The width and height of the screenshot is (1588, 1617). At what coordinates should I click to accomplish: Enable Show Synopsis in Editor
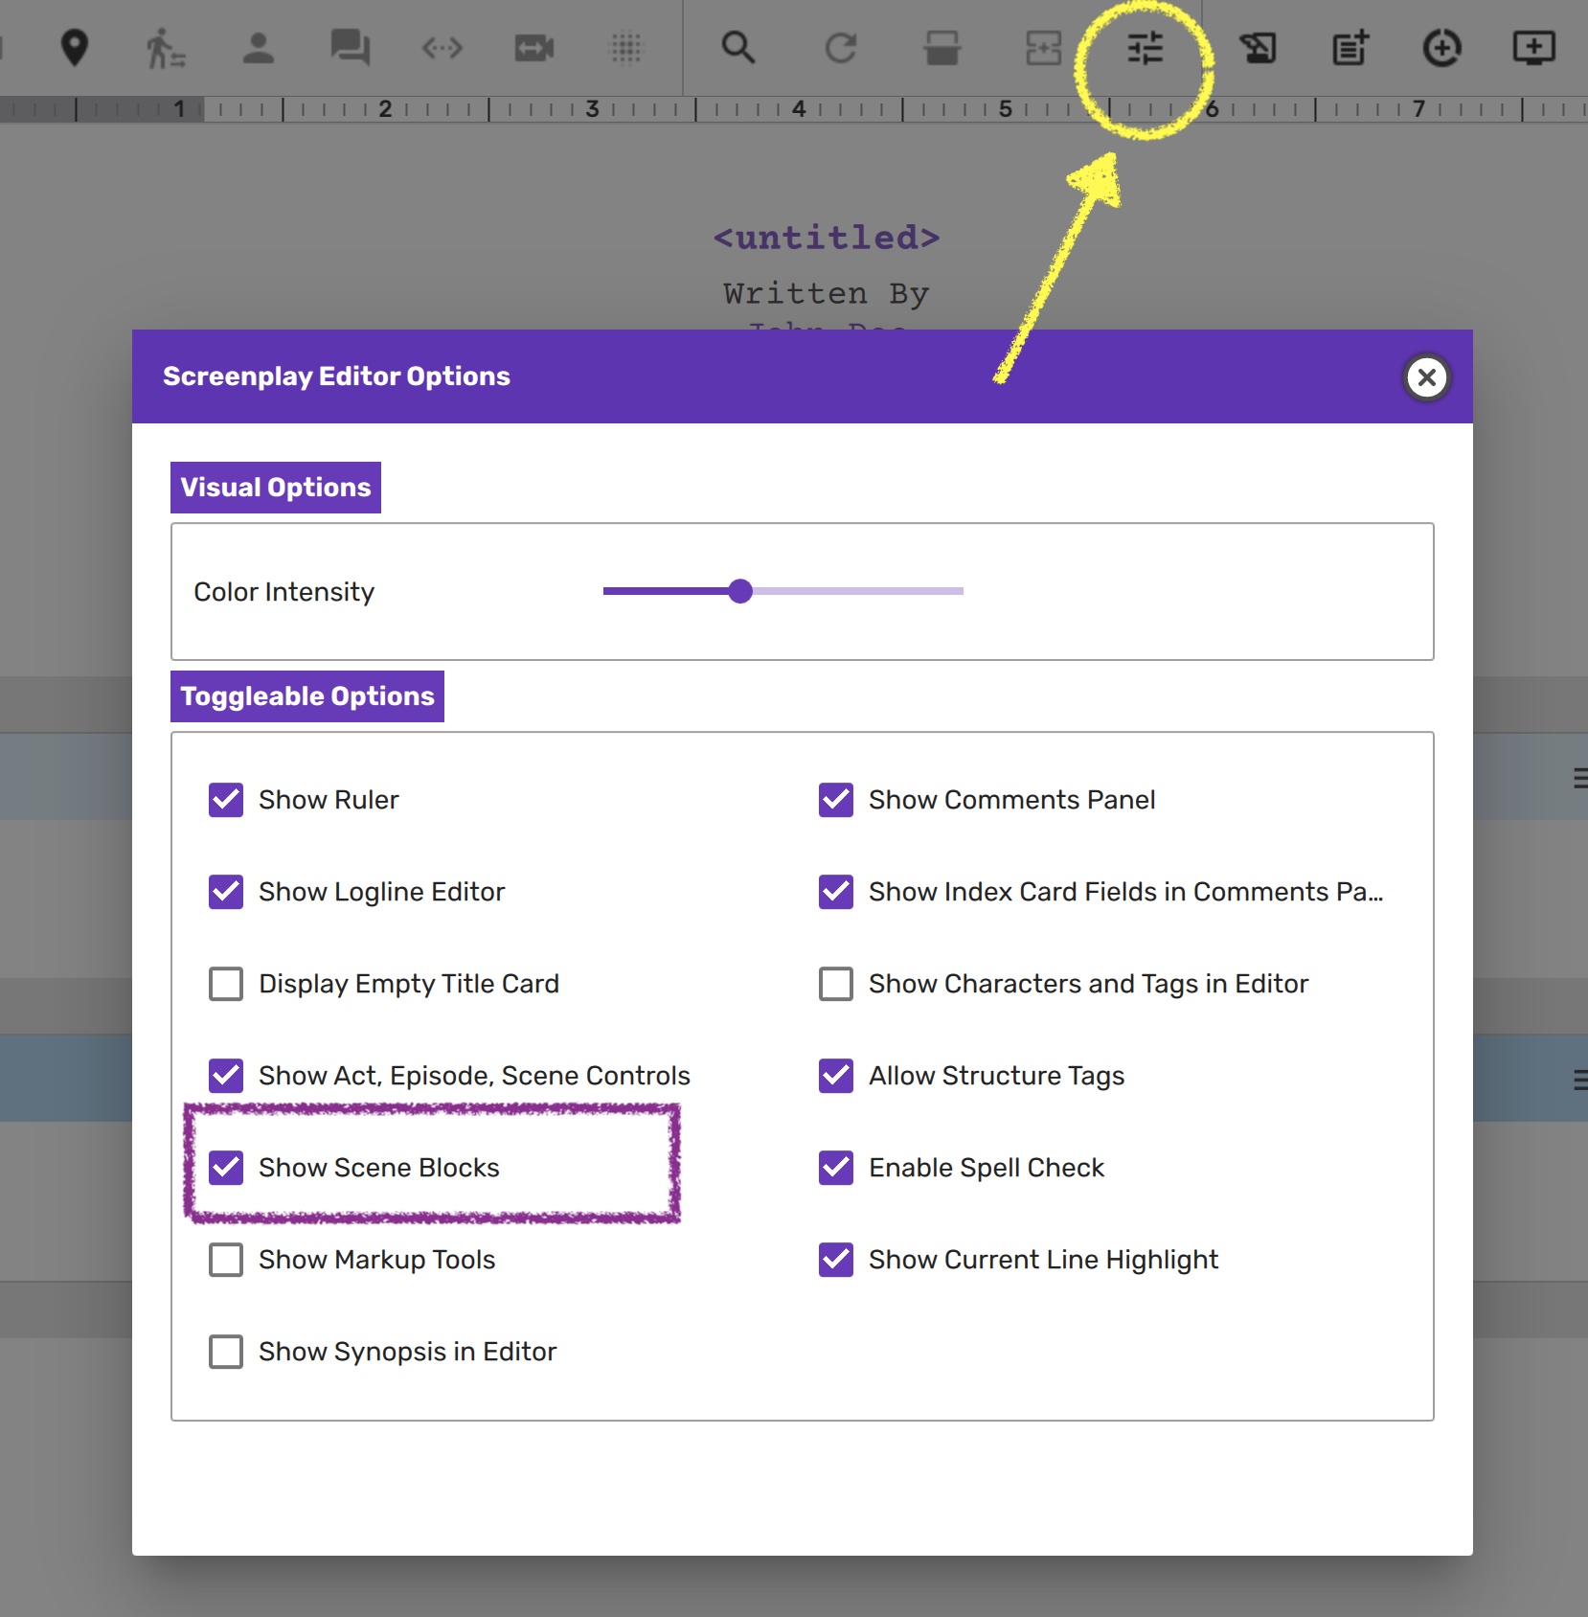[x=226, y=1352]
